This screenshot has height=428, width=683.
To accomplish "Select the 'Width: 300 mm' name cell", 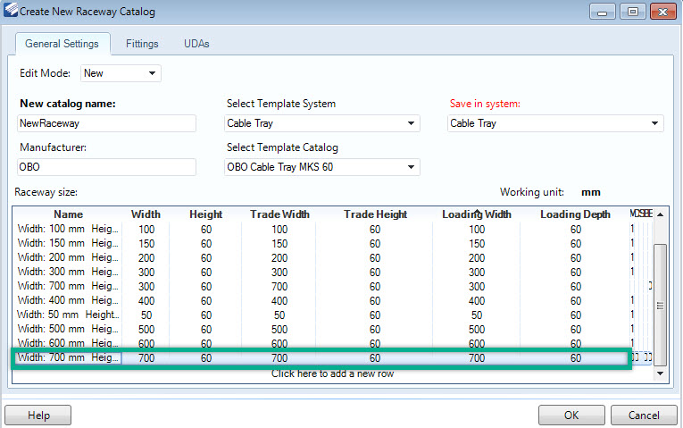I will tap(68, 272).
